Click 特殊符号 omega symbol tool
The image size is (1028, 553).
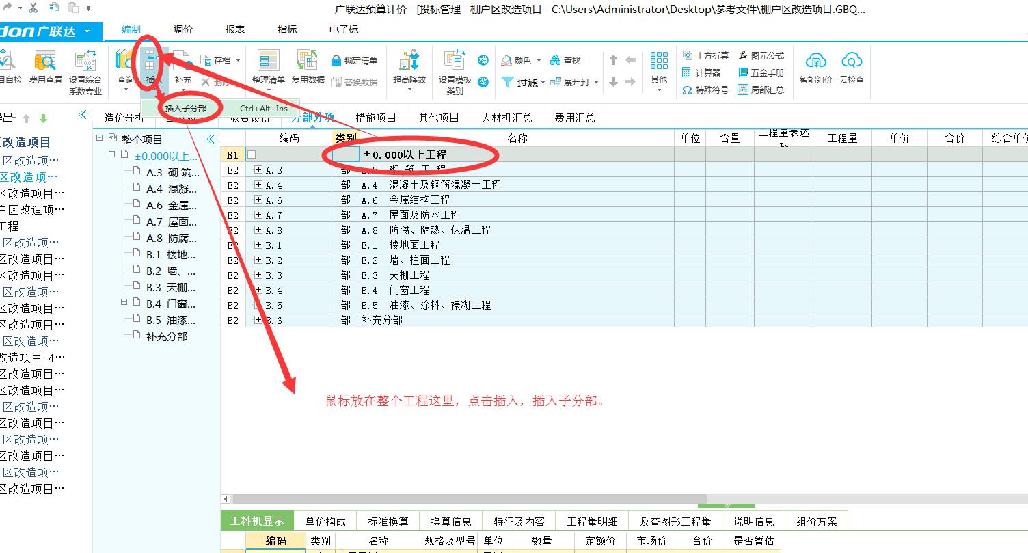click(x=705, y=90)
